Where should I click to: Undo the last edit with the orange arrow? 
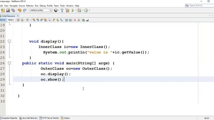pyautogui.click(x=19, y=10)
